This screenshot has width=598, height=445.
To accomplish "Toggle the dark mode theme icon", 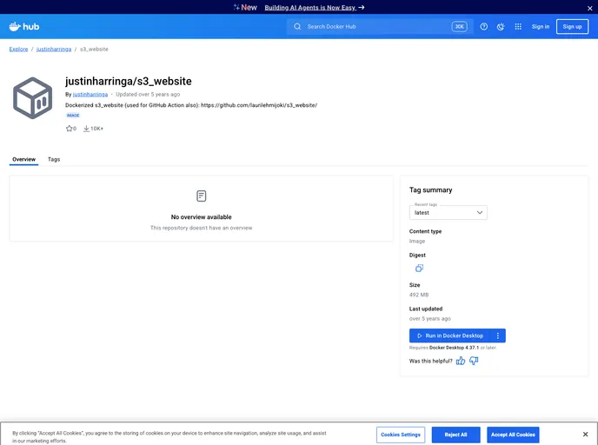I will [x=501, y=27].
